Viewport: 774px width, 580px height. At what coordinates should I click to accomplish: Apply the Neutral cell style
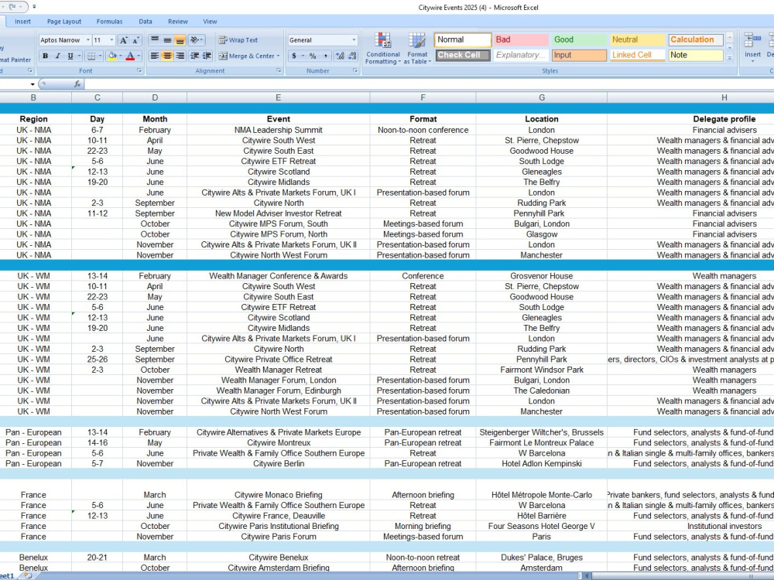(x=638, y=40)
